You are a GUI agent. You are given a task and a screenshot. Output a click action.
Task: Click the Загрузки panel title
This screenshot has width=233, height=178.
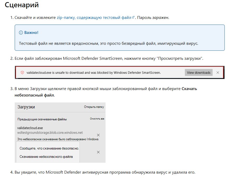tap(26, 107)
